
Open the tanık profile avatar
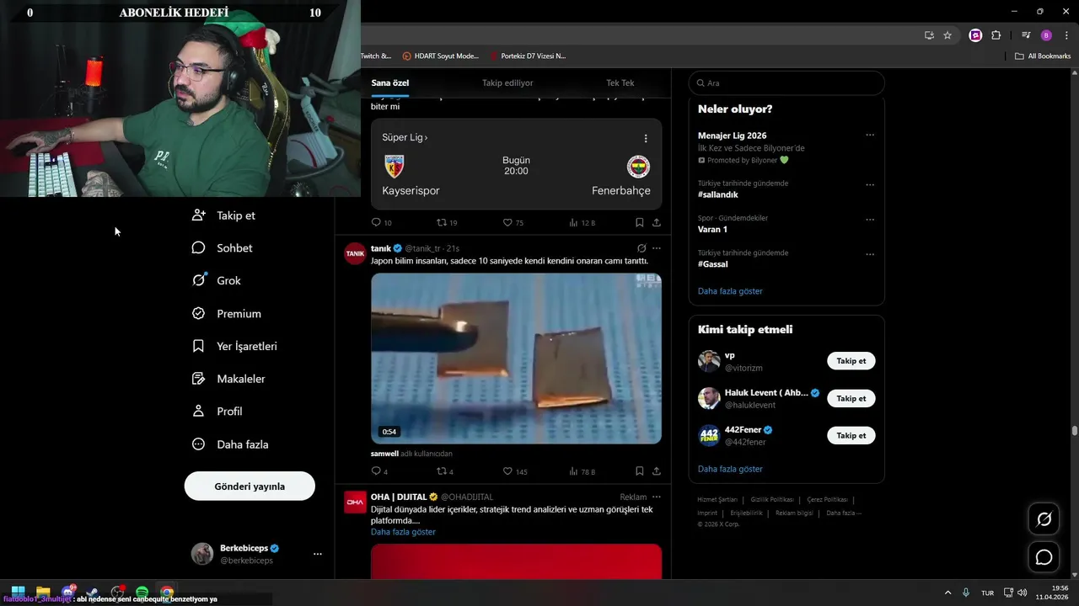pos(355,253)
